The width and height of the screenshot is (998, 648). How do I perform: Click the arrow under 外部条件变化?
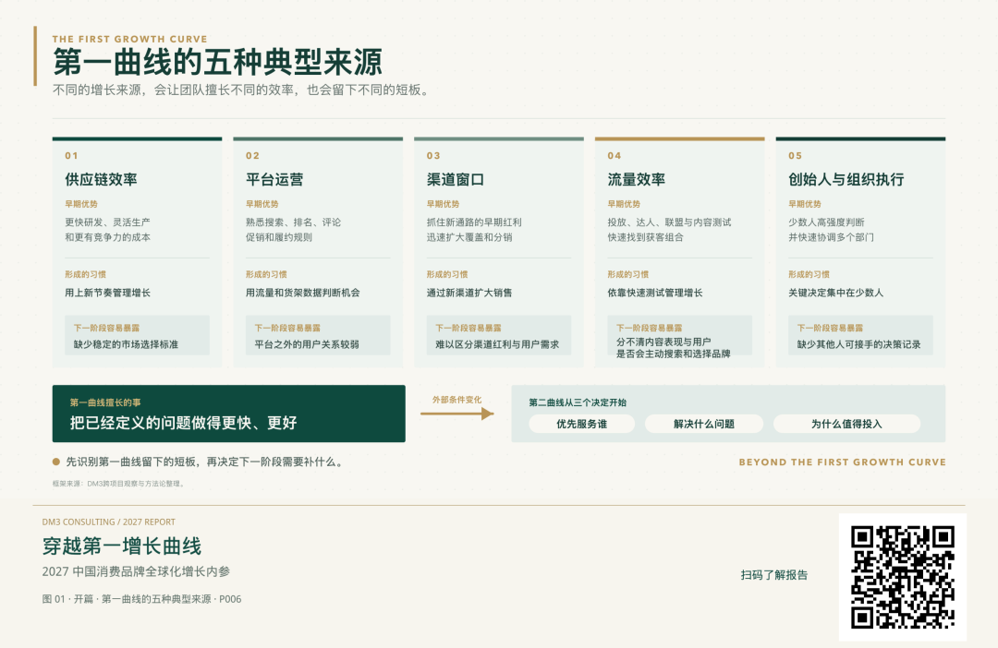[457, 414]
